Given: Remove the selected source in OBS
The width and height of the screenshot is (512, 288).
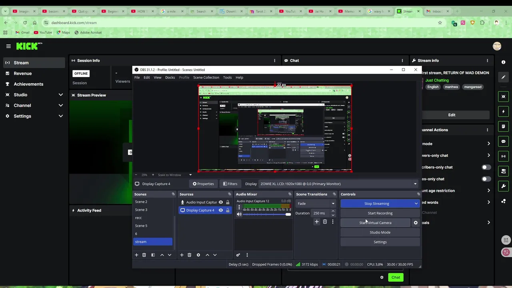Looking at the screenshot, I should pos(189,255).
